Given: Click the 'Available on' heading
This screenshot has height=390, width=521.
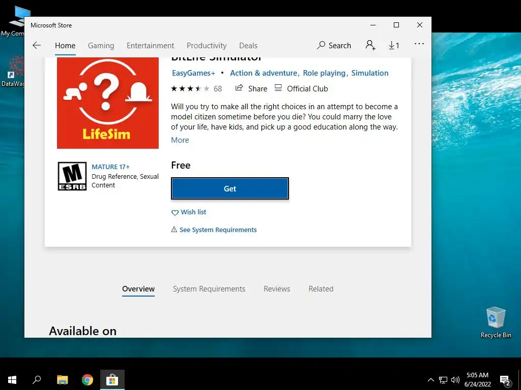Looking at the screenshot, I should (x=83, y=331).
